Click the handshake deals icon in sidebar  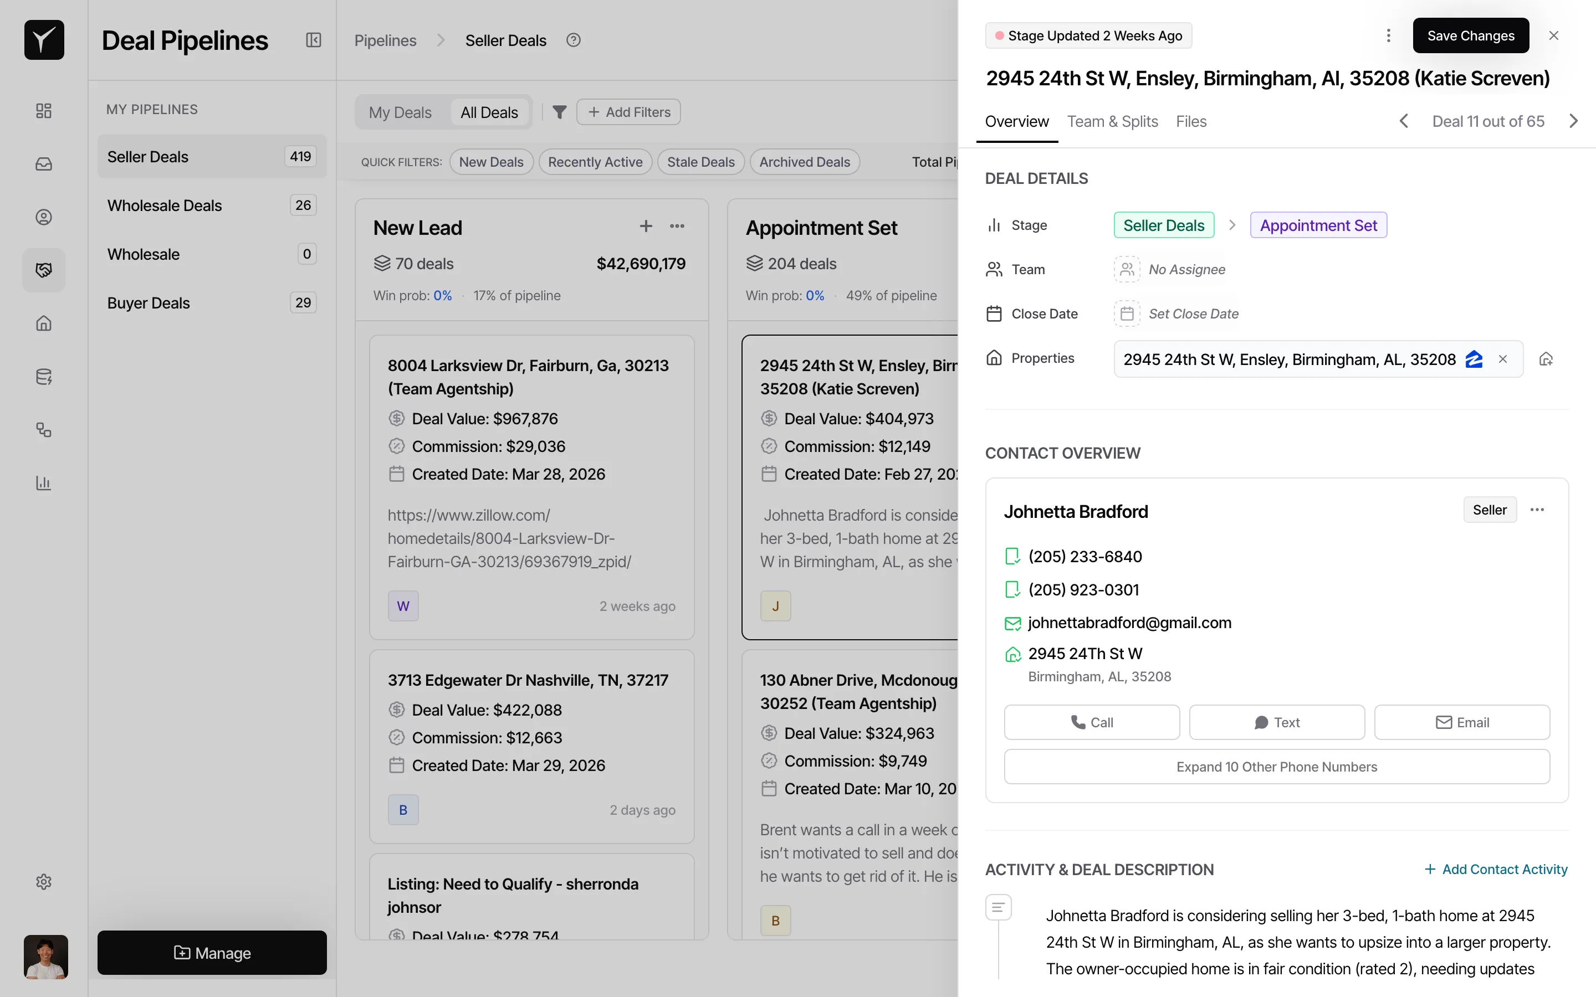click(x=44, y=270)
